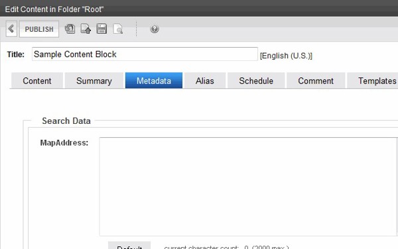Go to the Alias tab
This screenshot has width=398, height=249.
pyautogui.click(x=205, y=81)
